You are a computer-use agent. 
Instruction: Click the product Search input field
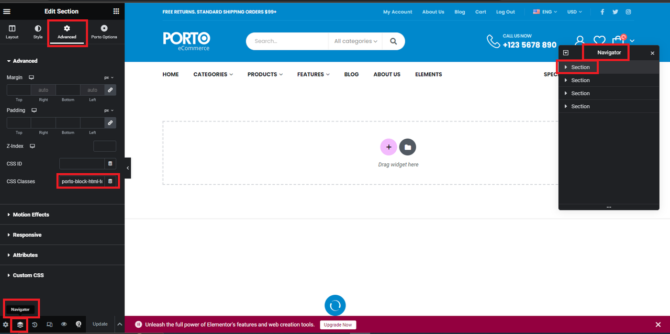287,41
